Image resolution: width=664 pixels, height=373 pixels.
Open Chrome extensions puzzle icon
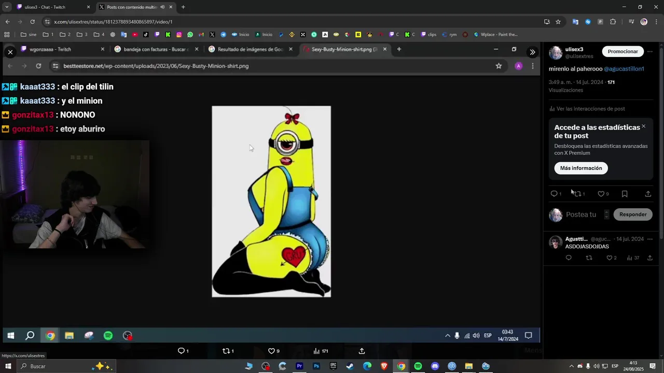click(613, 22)
